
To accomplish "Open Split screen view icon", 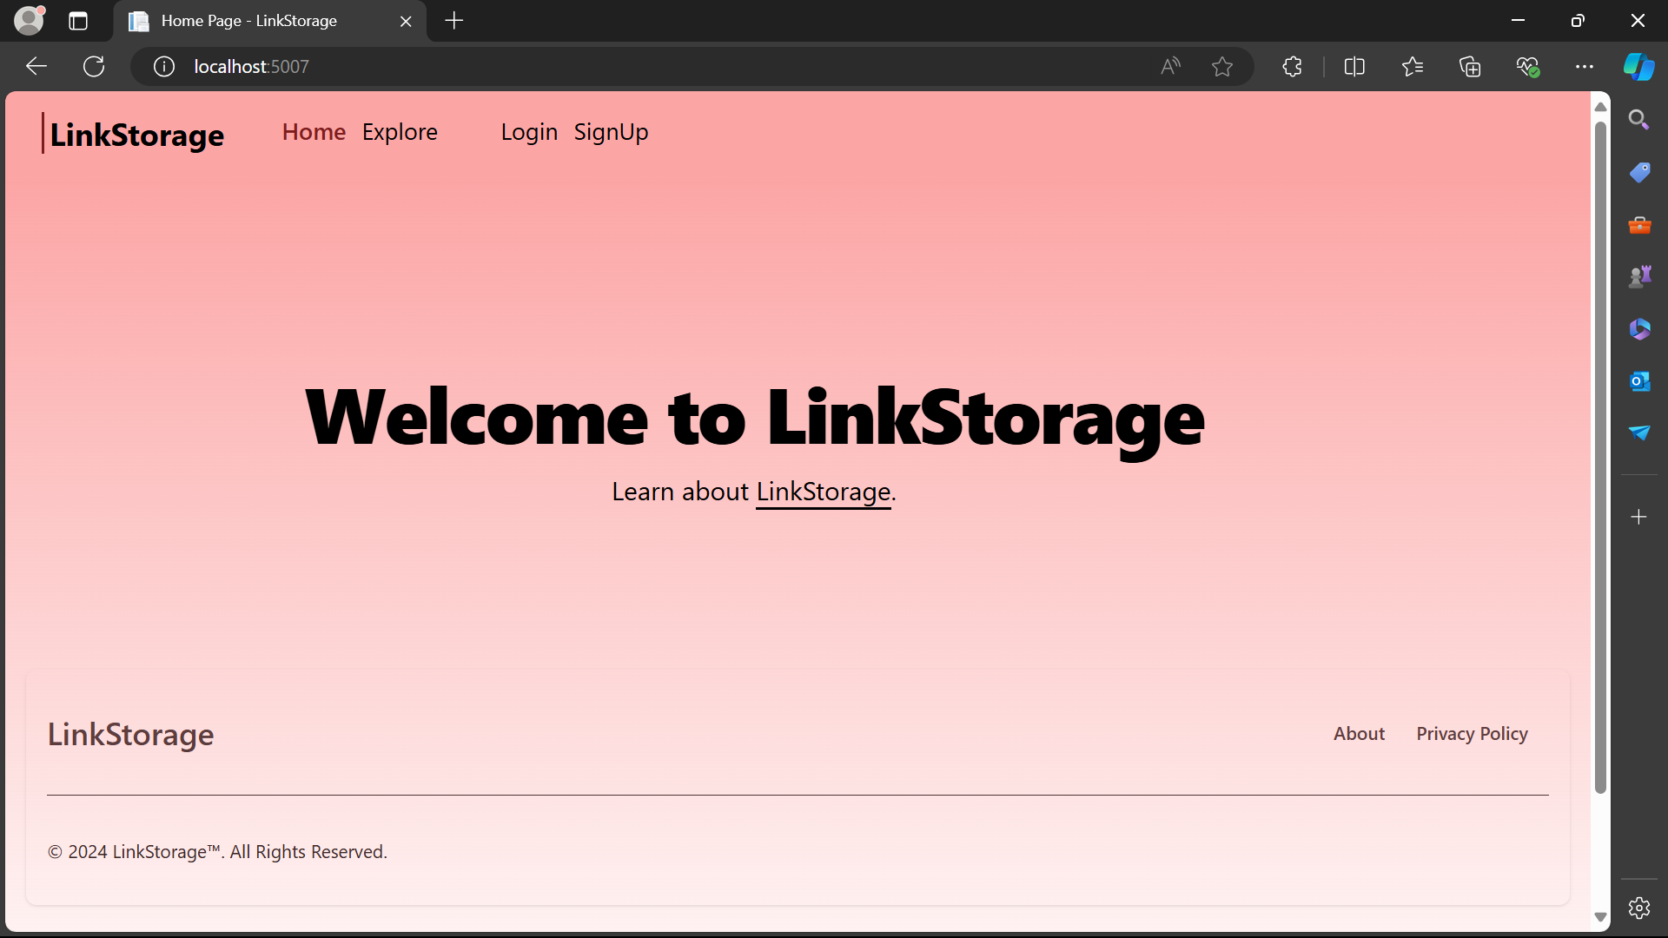I will [1354, 67].
